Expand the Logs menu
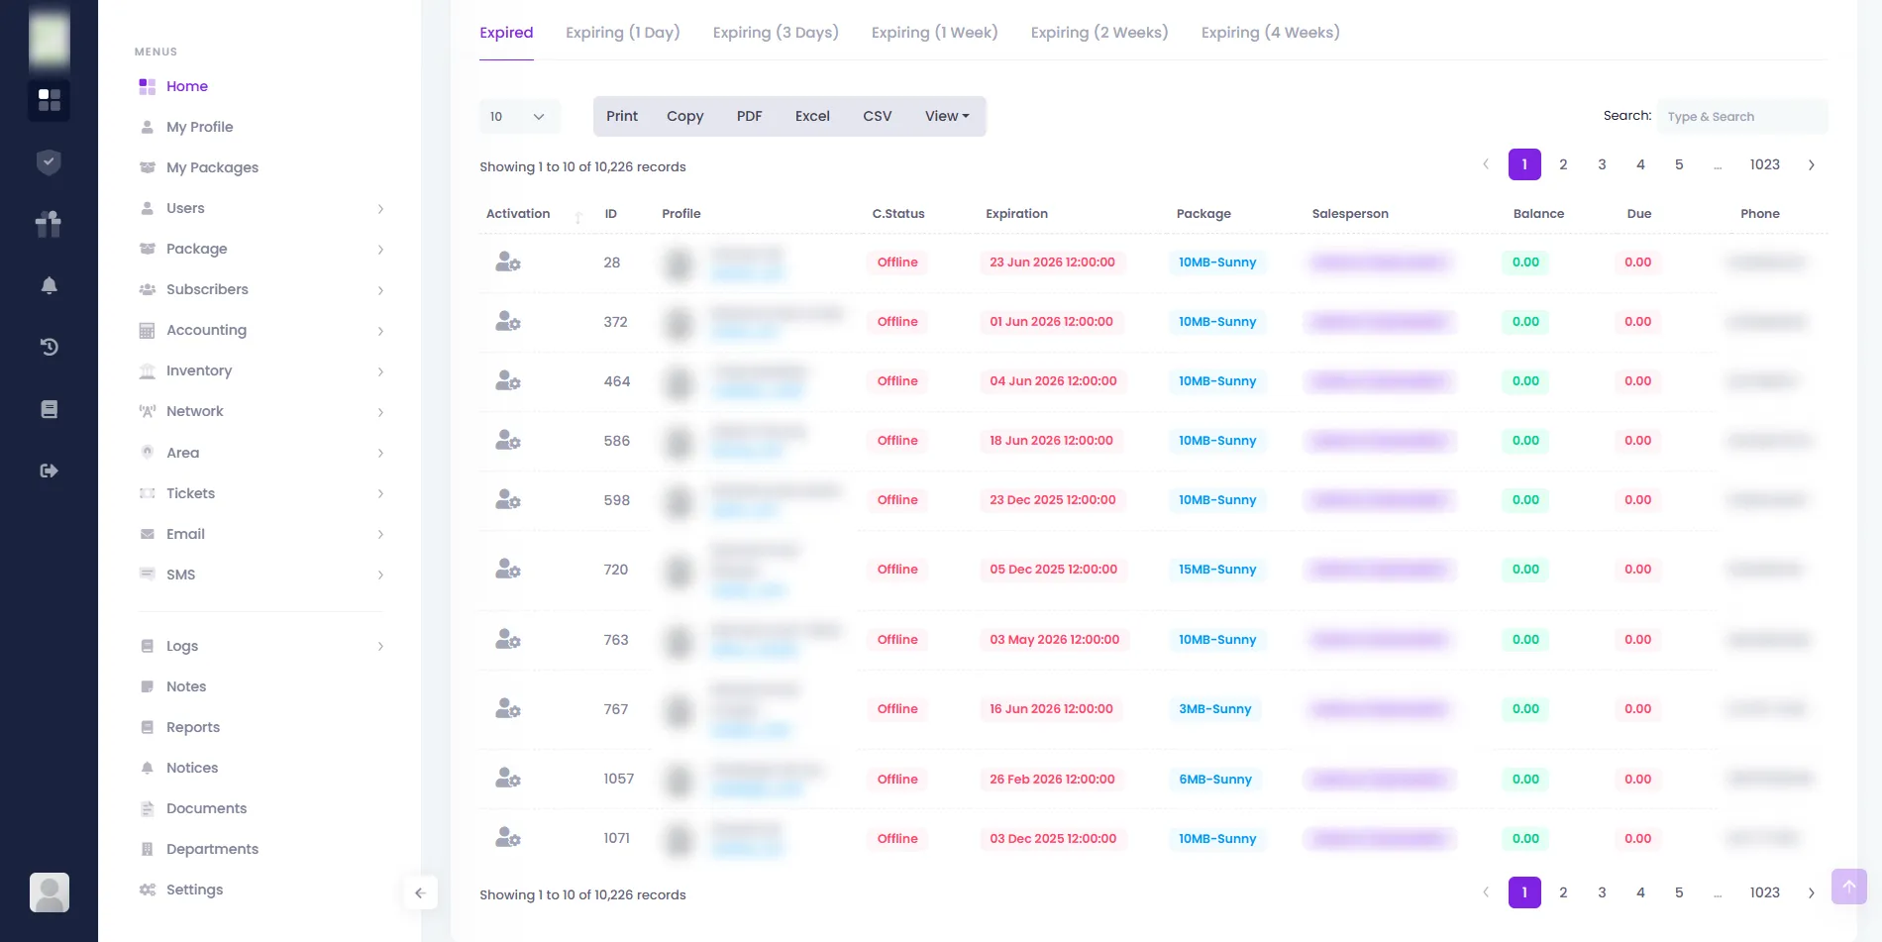 point(261,646)
